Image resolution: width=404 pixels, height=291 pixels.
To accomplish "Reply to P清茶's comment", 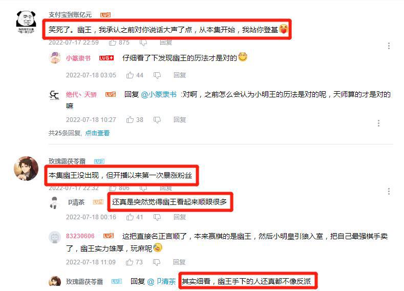I will coord(180,217).
